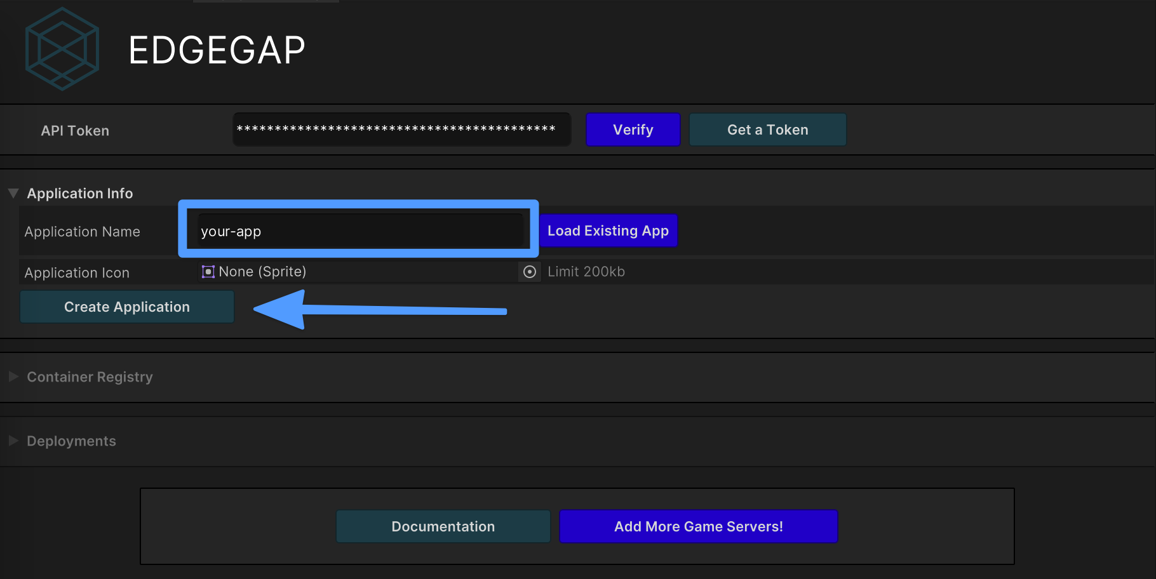Click the small sprite icon beside None (Sprite)

pos(208,272)
